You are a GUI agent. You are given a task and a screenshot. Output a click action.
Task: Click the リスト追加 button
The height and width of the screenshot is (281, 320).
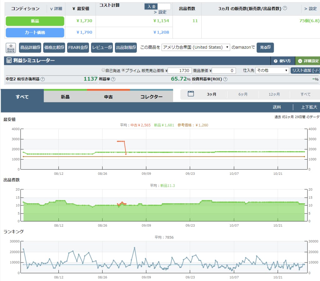[305, 71]
